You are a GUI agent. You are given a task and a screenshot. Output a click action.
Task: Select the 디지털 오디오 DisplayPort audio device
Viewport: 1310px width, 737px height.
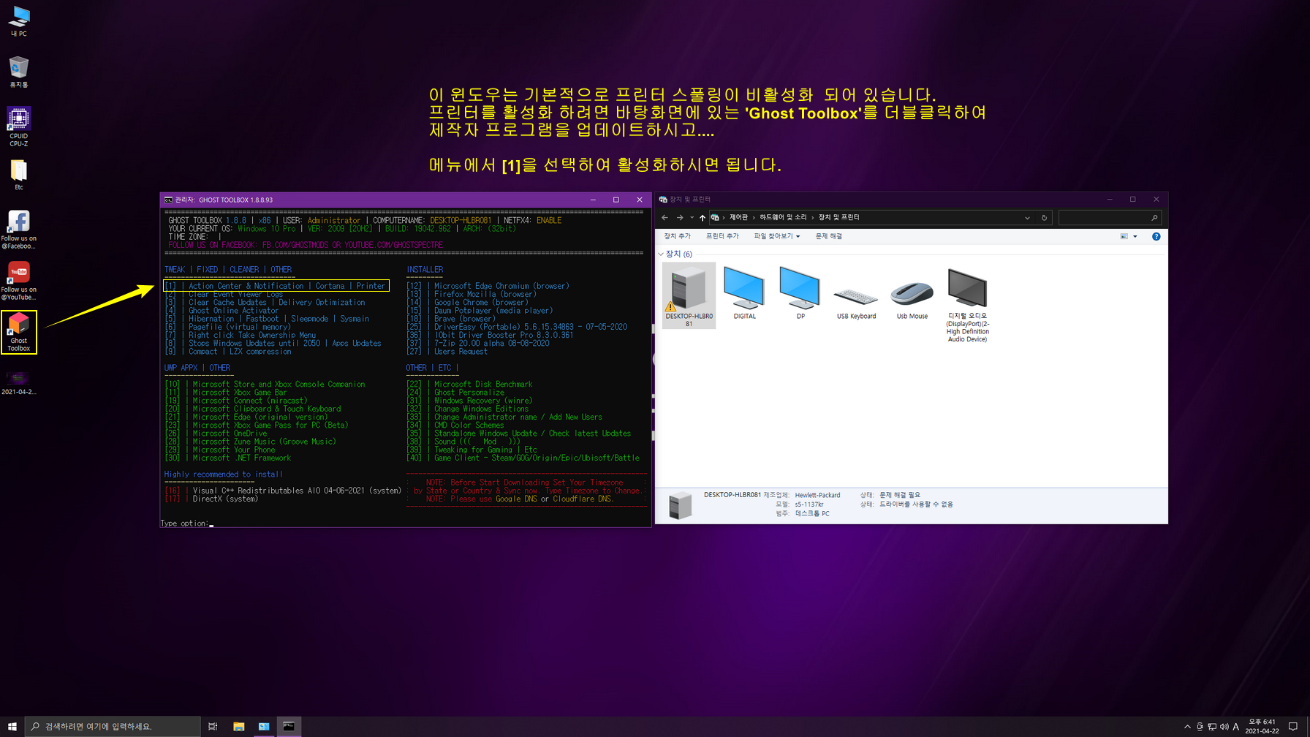[x=967, y=304]
